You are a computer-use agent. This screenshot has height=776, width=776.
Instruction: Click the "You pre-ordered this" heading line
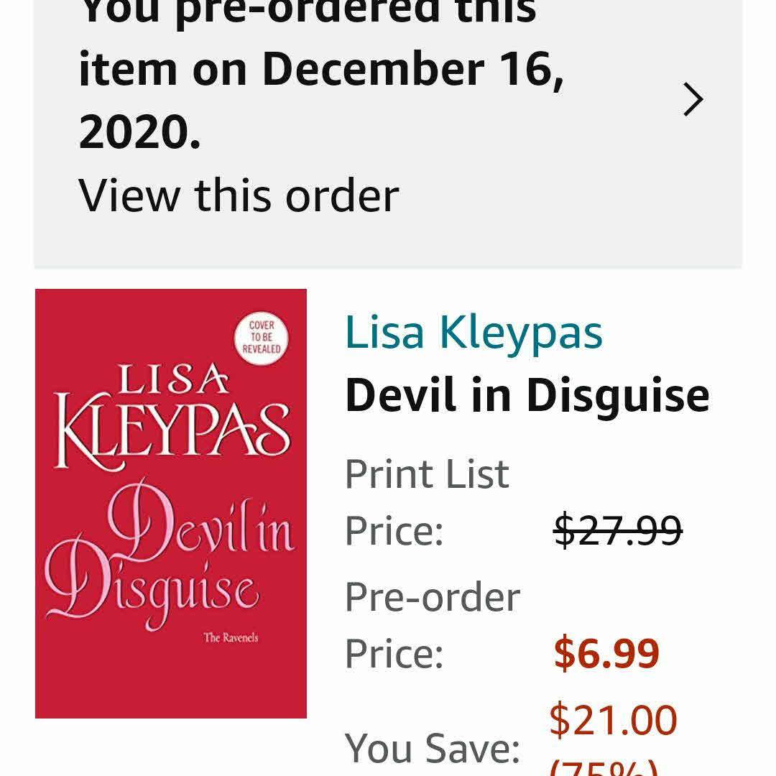point(308,11)
